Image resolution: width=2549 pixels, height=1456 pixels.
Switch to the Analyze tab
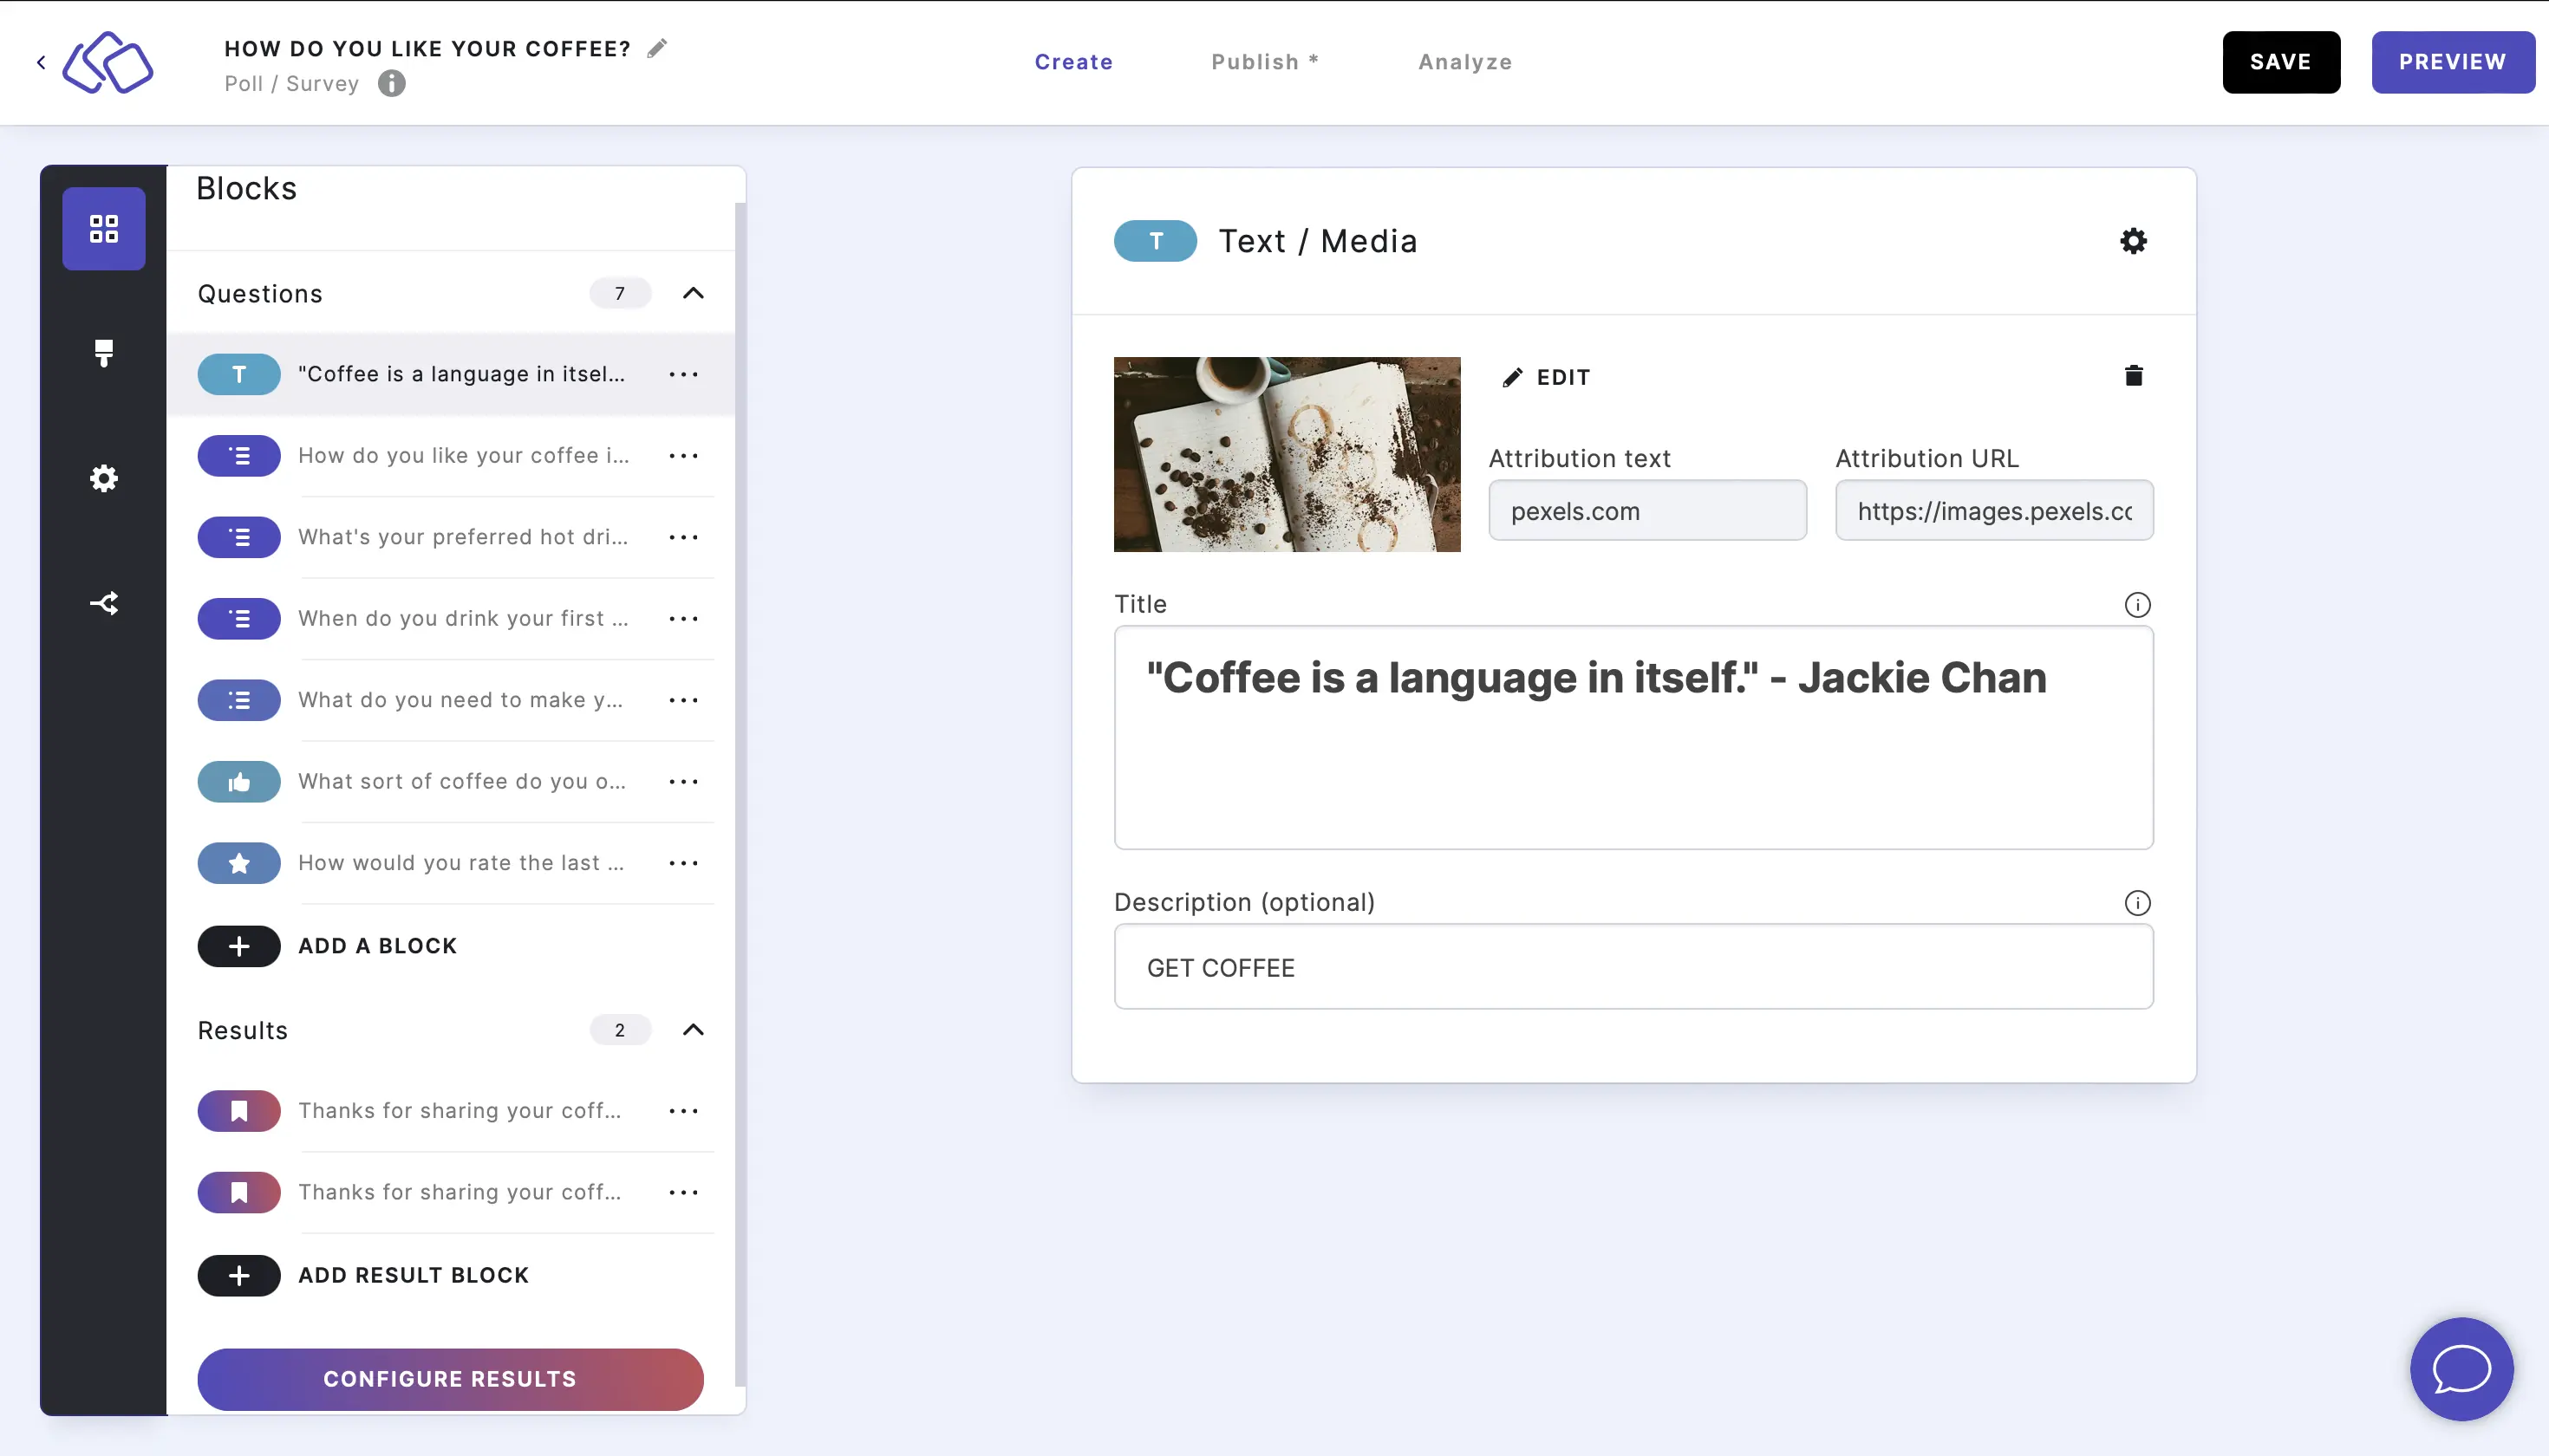click(1465, 62)
